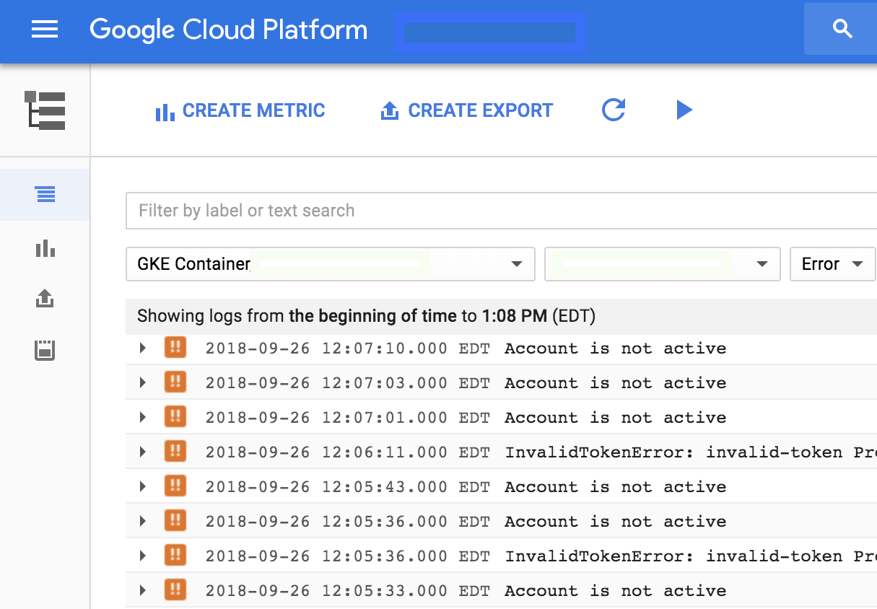Click the CREATE EXPORT button

point(466,110)
